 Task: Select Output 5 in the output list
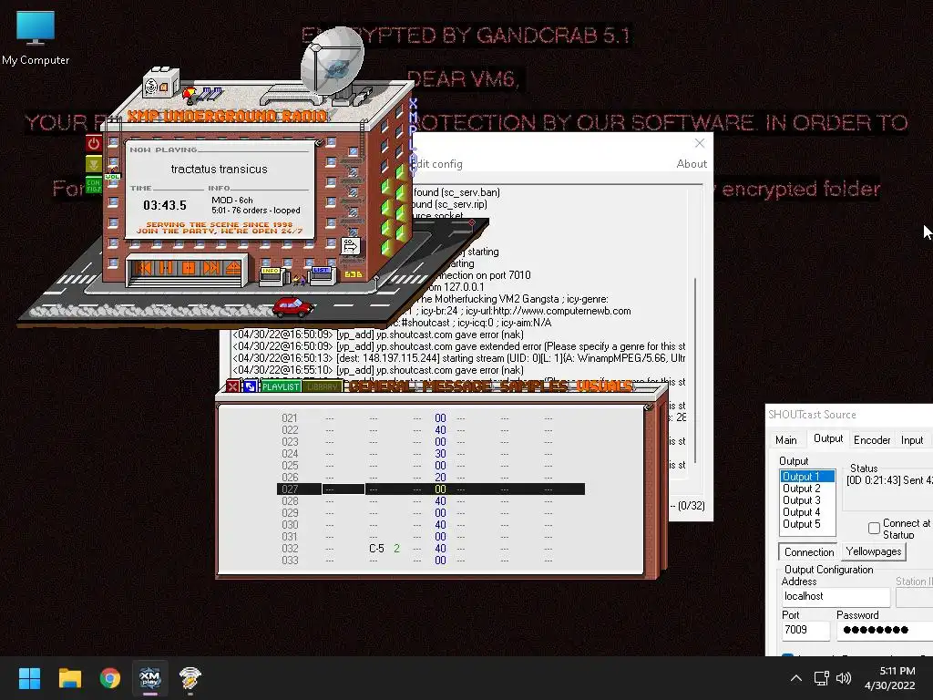807,524
